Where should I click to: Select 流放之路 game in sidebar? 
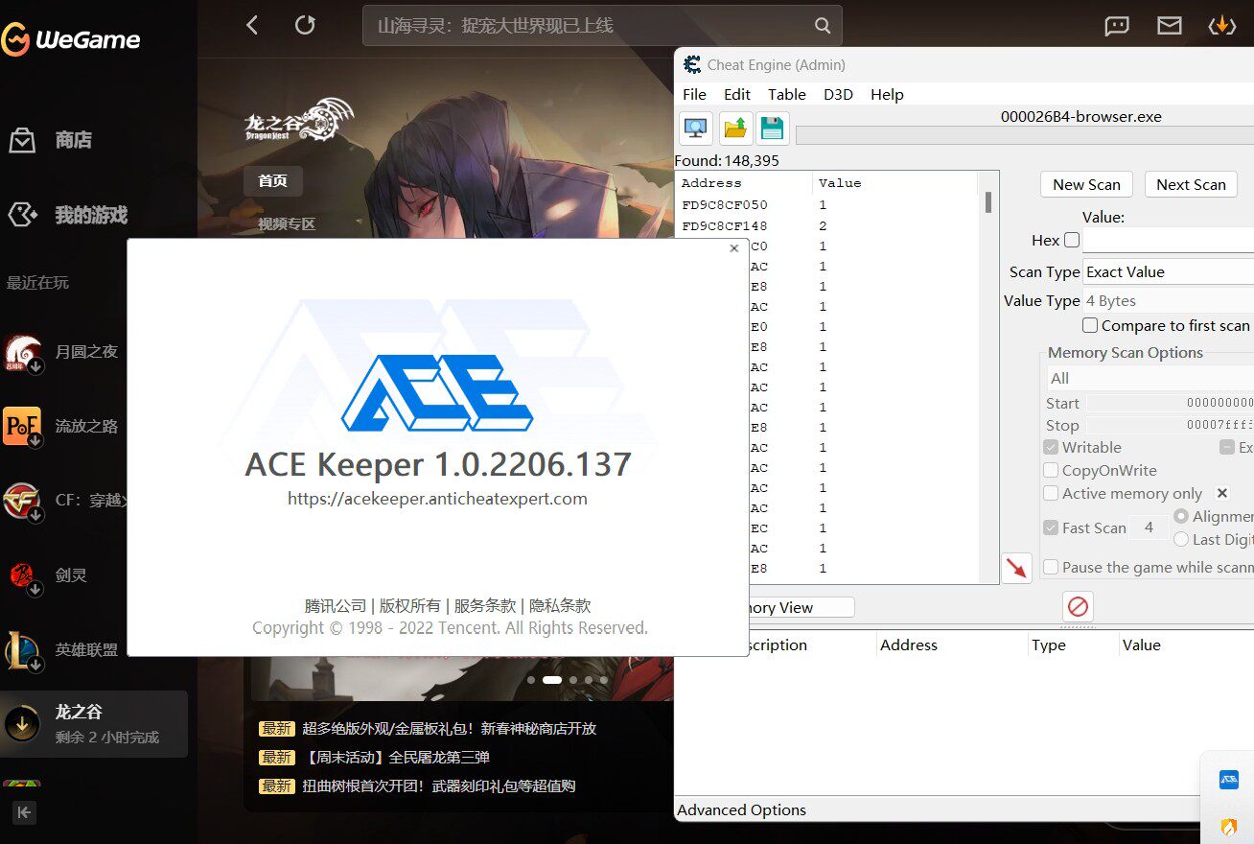pos(63,426)
